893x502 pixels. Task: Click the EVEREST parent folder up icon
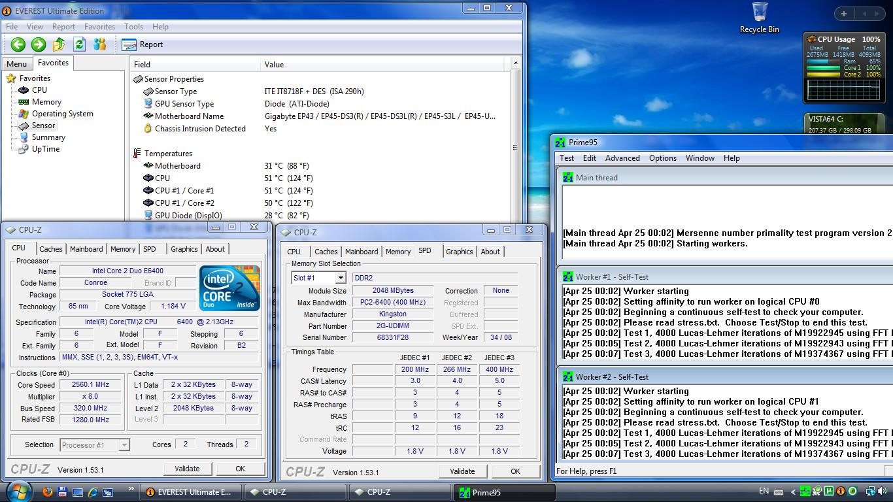tap(59, 44)
